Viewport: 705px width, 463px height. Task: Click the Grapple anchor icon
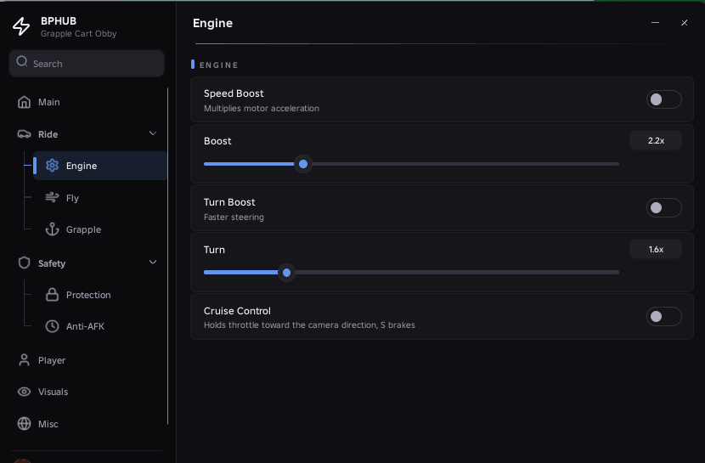[52, 229]
